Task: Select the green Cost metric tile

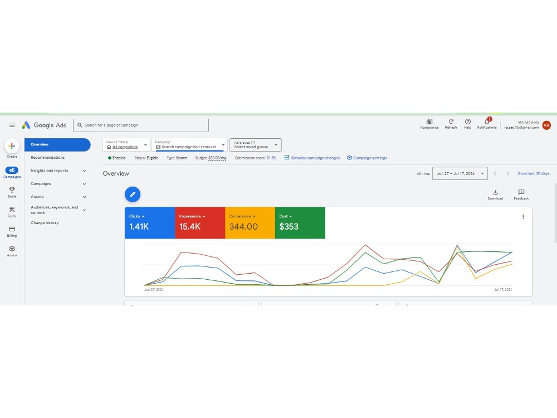Action: point(300,223)
